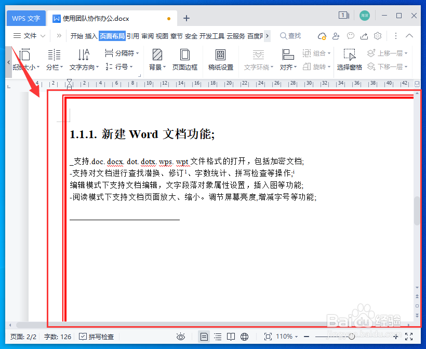The width and height of the screenshot is (426, 349).
Task: Open the 云服务 tab
Action: tap(236, 36)
